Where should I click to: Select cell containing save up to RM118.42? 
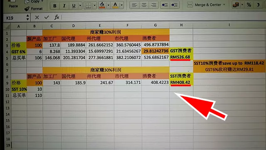tap(229, 63)
